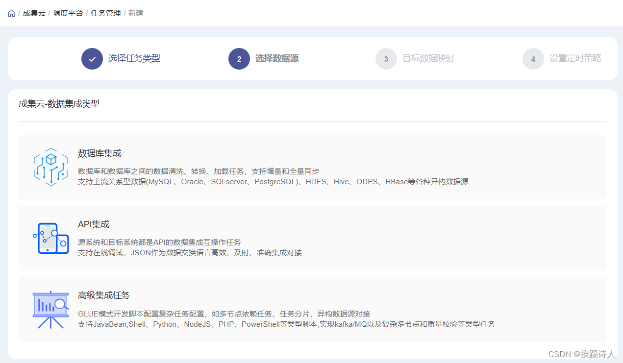Click the 高级集成任务 presentation chart icon
This screenshot has width=623, height=363.
(x=51, y=310)
